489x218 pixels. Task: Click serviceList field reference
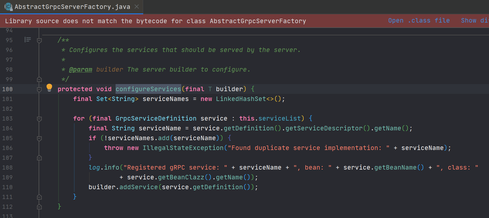[x=280, y=119]
